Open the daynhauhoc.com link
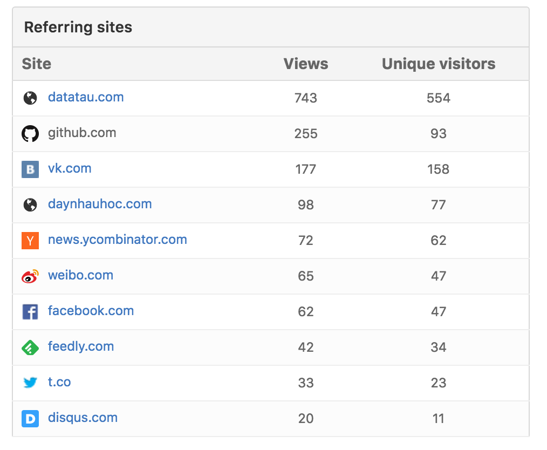Screen dimensions: 547x450 click(x=100, y=204)
